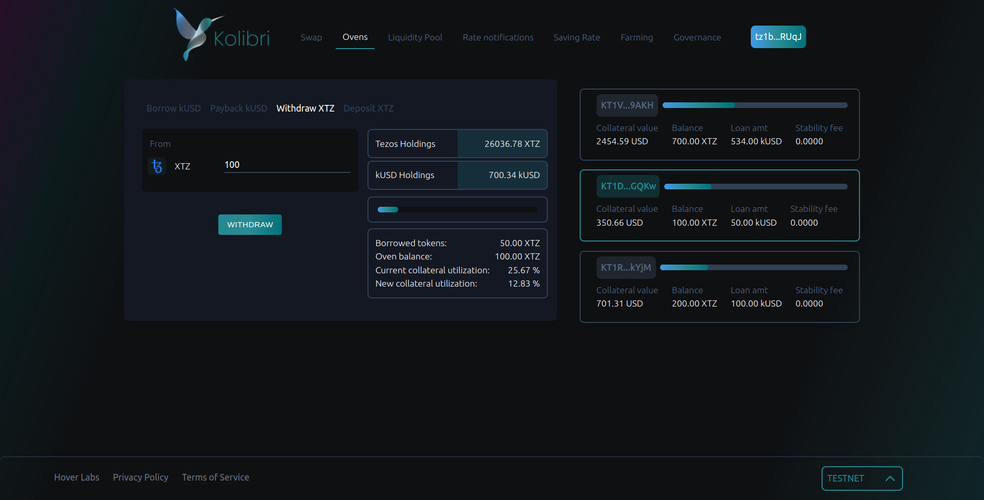Open the Privacy Policy link
This screenshot has height=500, width=984.
(140, 477)
